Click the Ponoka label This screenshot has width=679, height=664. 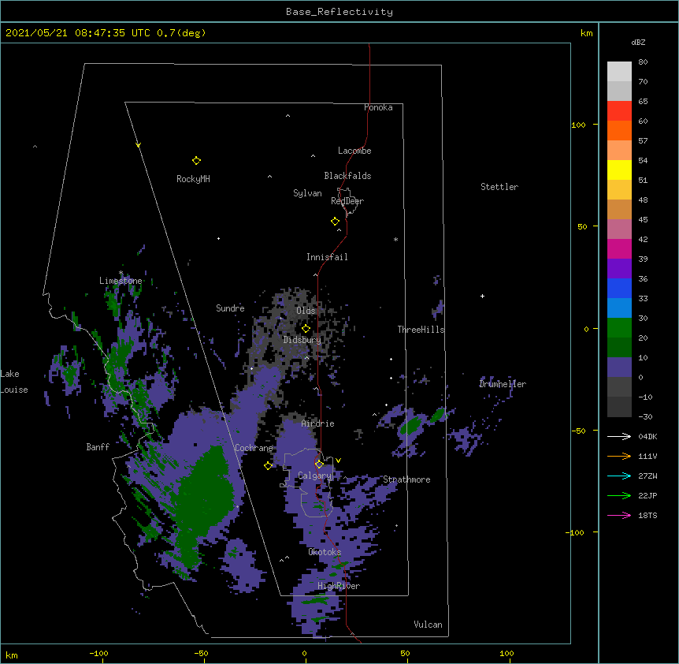tap(378, 107)
